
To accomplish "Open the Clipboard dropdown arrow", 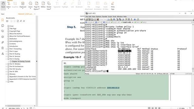I will pyautogui.click(x=23, y=9).
